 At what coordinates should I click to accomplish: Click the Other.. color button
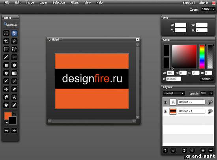point(207,79)
